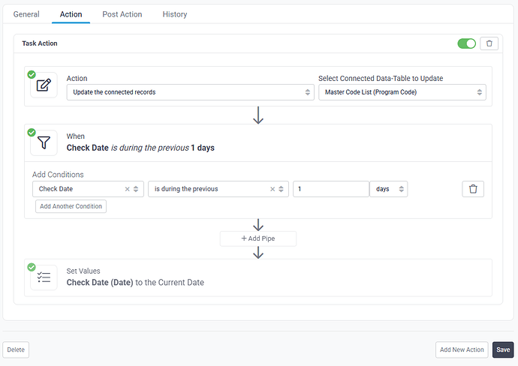Delete the Task Action using trash icon

coord(489,43)
